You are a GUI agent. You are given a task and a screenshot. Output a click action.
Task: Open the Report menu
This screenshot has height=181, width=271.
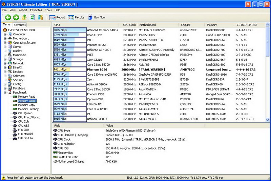coord(23,10)
